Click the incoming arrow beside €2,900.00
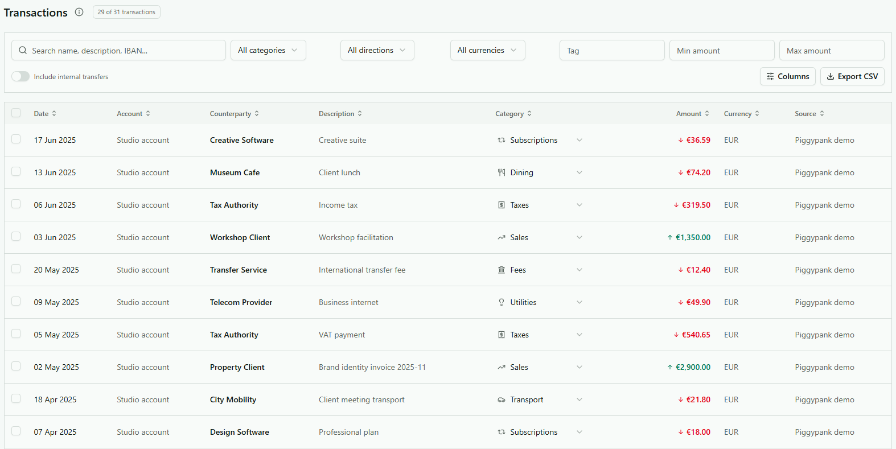The height and width of the screenshot is (449, 896). point(670,367)
